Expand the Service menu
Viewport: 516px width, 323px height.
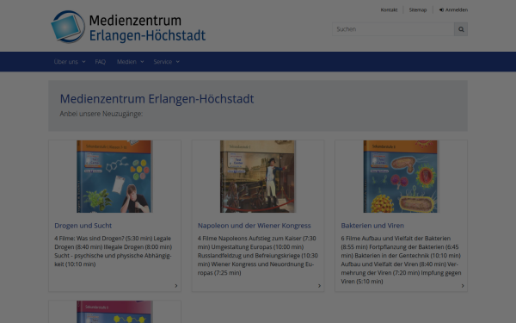pos(166,62)
